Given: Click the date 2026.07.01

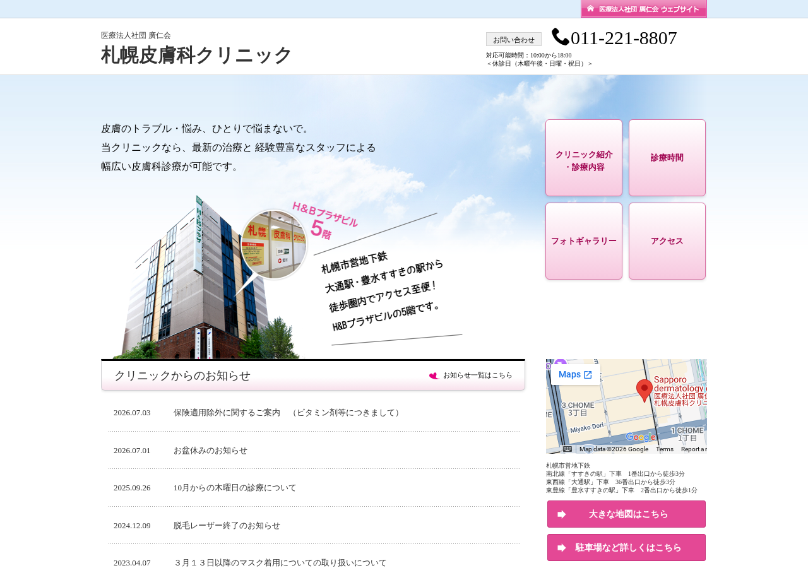Looking at the screenshot, I should (x=132, y=451).
